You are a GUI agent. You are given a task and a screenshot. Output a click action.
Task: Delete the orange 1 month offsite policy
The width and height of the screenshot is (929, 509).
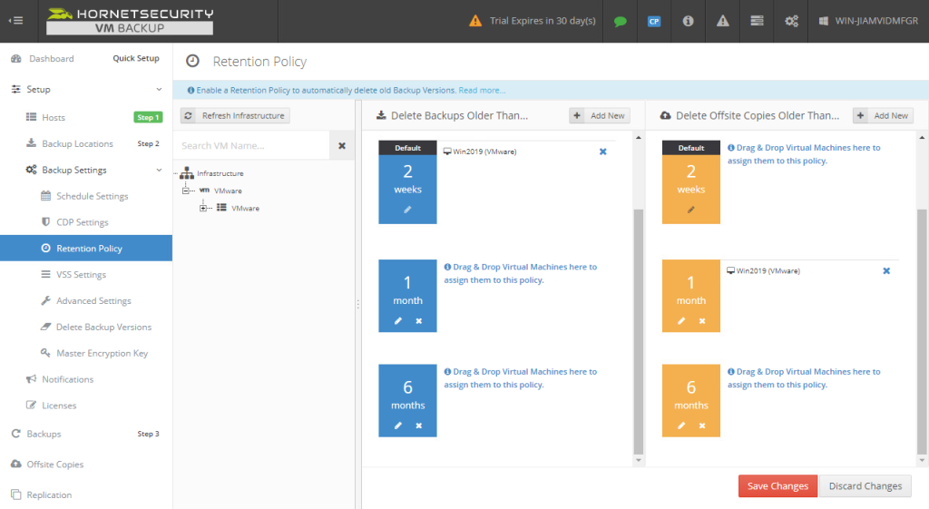click(702, 320)
